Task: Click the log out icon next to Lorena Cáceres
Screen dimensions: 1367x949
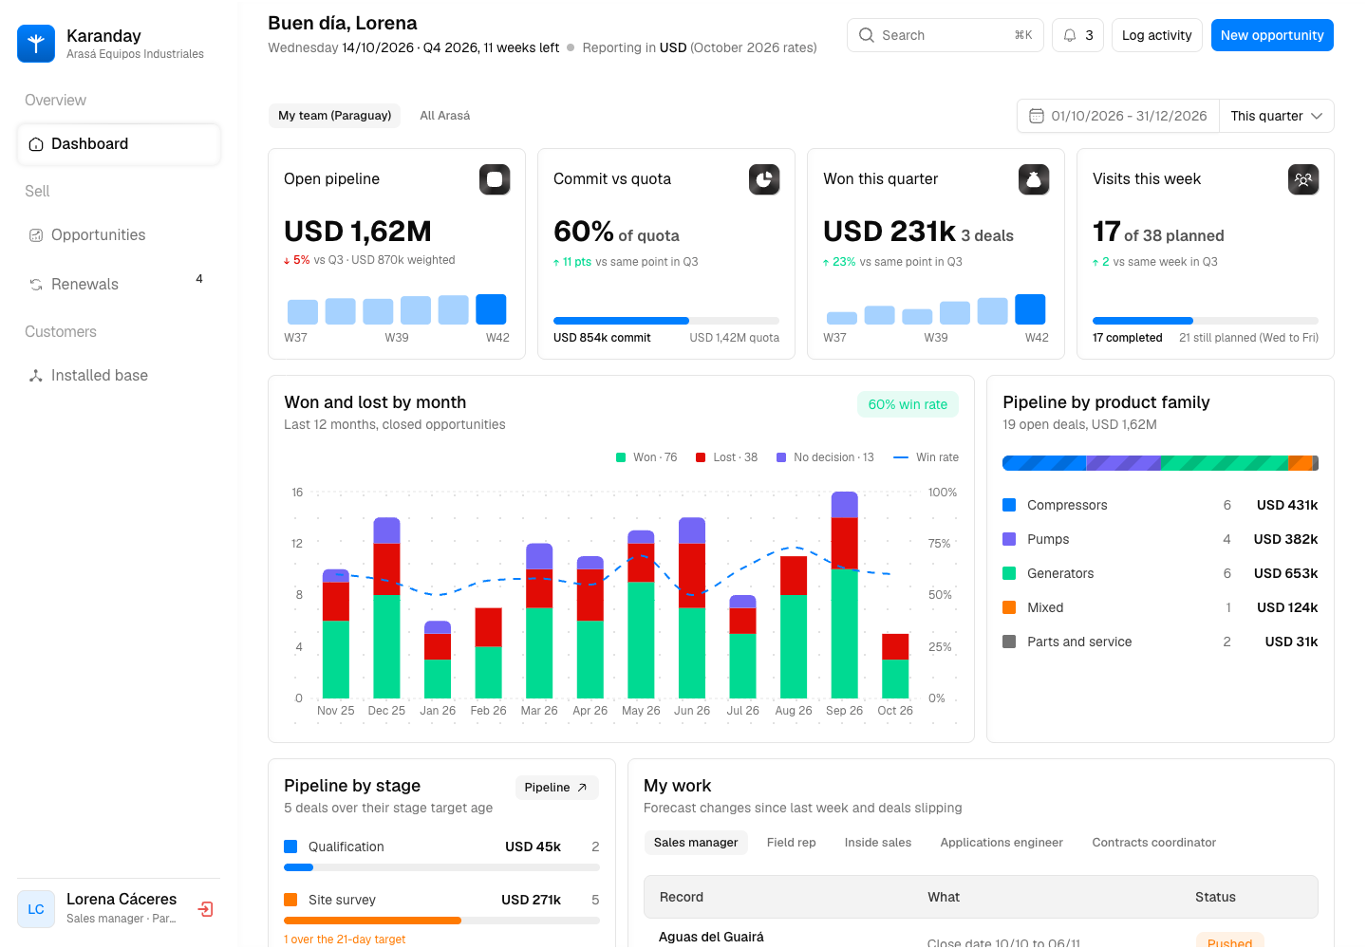Action: 205,909
